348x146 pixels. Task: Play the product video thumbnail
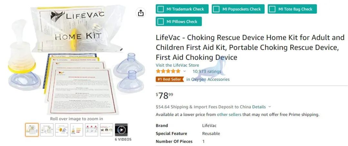pos(121,130)
